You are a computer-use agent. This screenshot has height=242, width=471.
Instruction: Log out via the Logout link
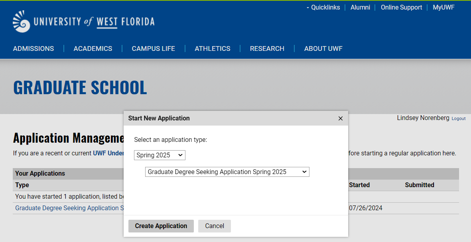[x=459, y=119]
